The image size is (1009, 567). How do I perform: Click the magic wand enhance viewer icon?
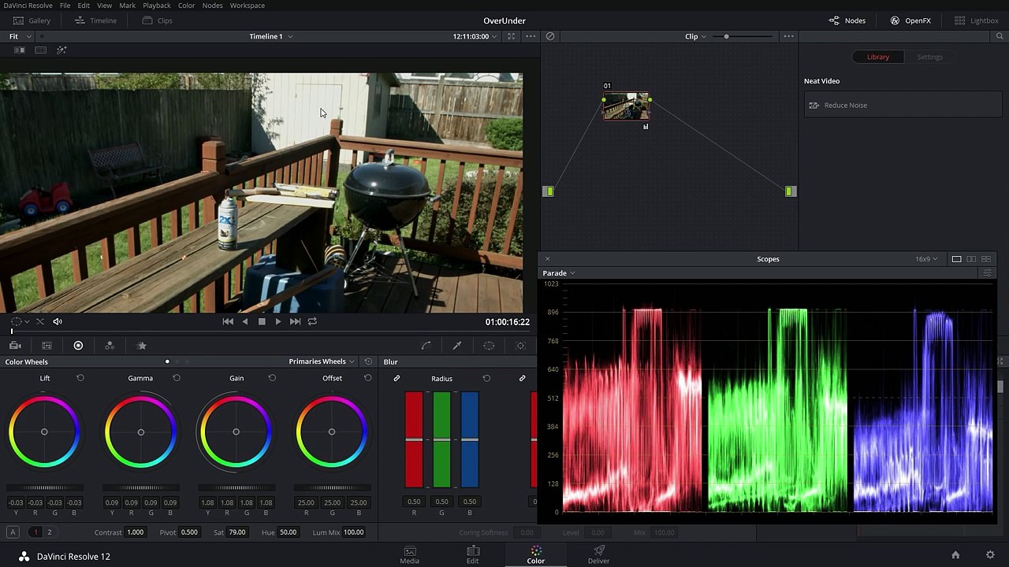[61, 50]
